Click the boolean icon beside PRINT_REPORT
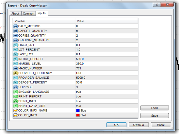The height and width of the screenshot is (134, 179). 16,96
